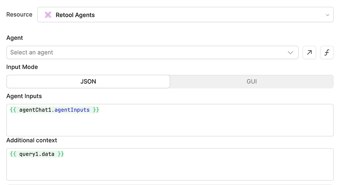Click the Resource label
Image resolution: width=339 pixels, height=185 pixels.
pyautogui.click(x=19, y=14)
